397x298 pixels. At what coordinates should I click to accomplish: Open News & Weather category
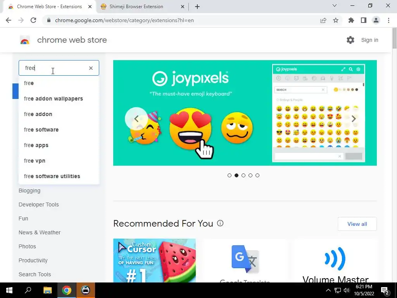[40, 232]
